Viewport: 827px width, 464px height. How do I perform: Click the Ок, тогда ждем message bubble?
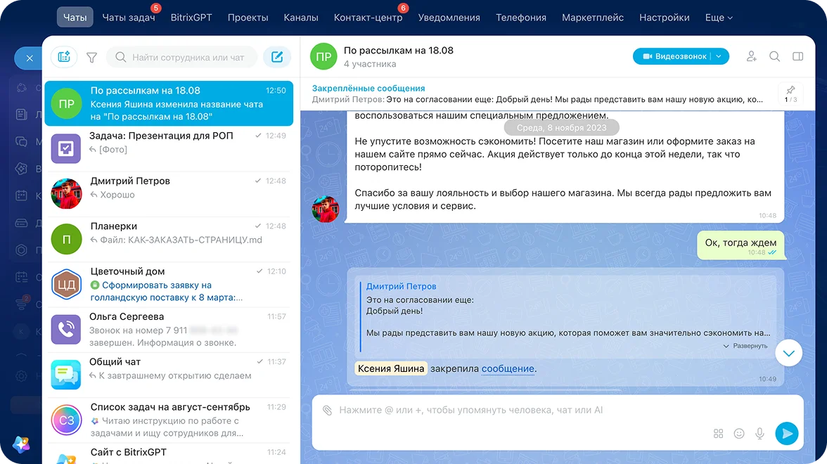coord(740,246)
